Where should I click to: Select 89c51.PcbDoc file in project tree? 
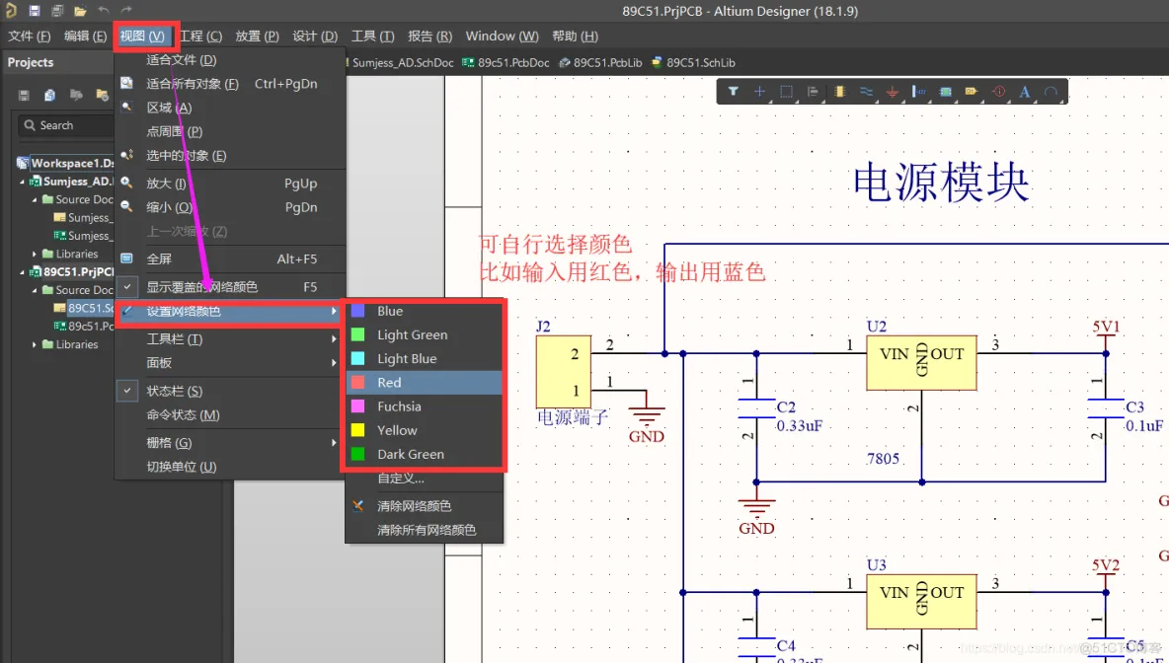tap(84, 327)
